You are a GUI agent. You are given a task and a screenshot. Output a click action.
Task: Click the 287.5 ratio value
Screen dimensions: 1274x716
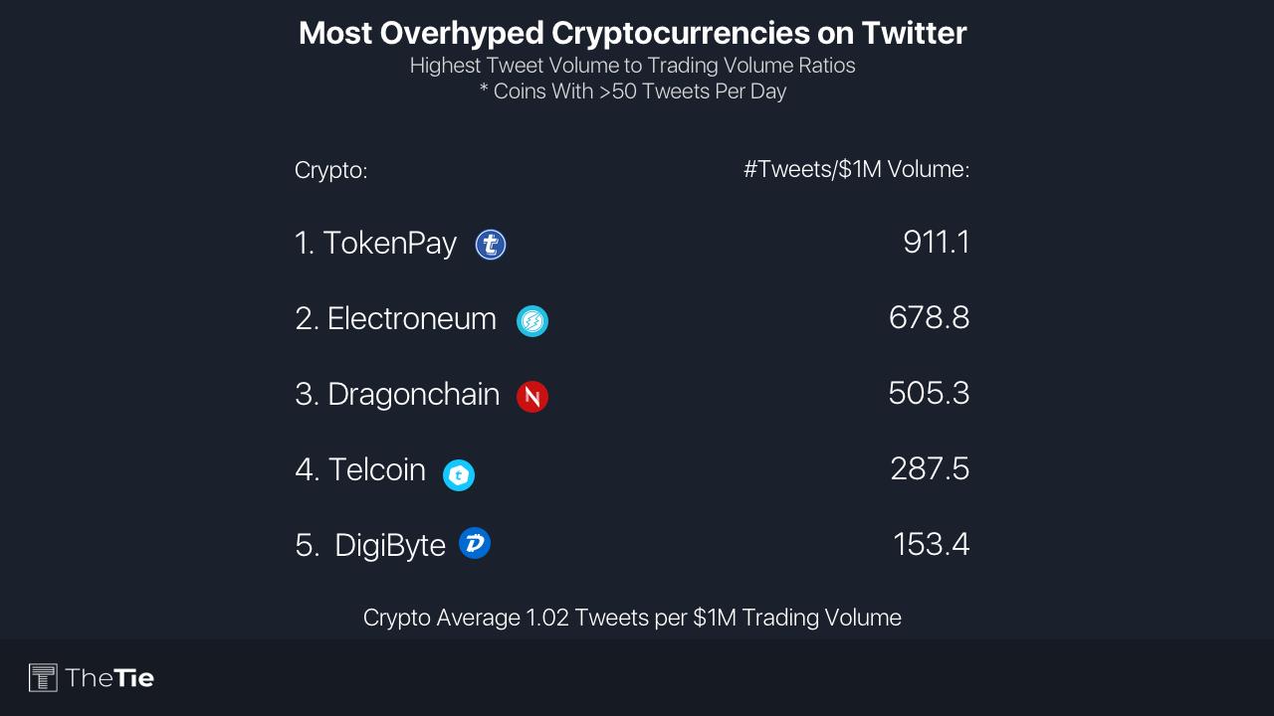tap(931, 469)
